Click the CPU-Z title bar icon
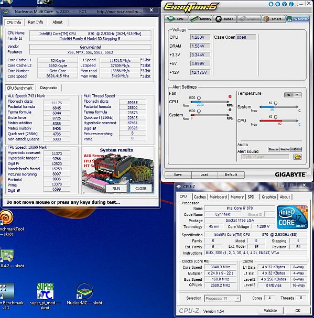Screen dimensions: 314x318 179,187
